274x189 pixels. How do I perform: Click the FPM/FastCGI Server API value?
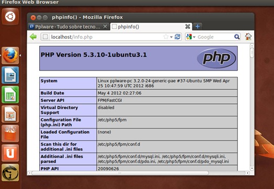(x=110, y=100)
